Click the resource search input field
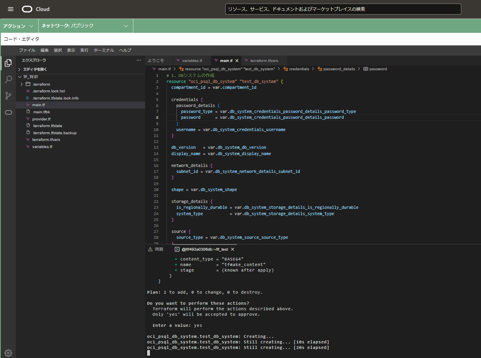 click(x=343, y=9)
